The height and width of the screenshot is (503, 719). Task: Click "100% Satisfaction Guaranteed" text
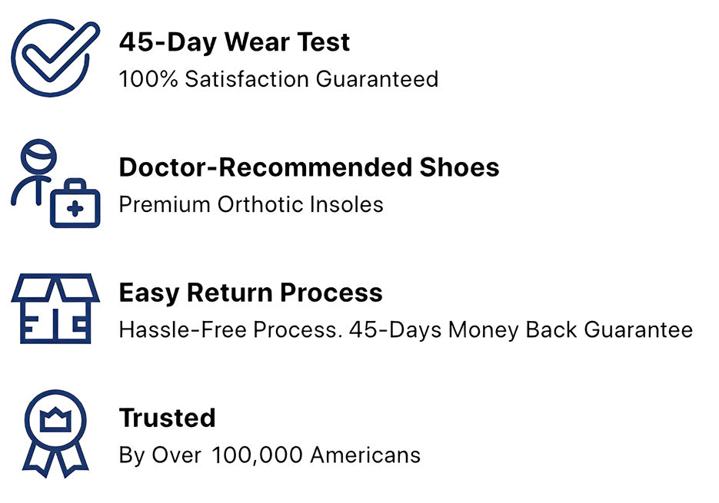[278, 79]
